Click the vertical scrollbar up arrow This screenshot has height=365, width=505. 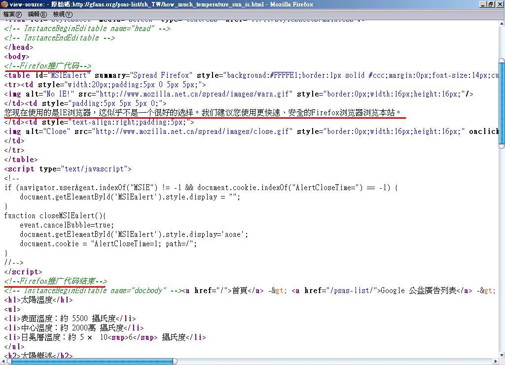501,24
